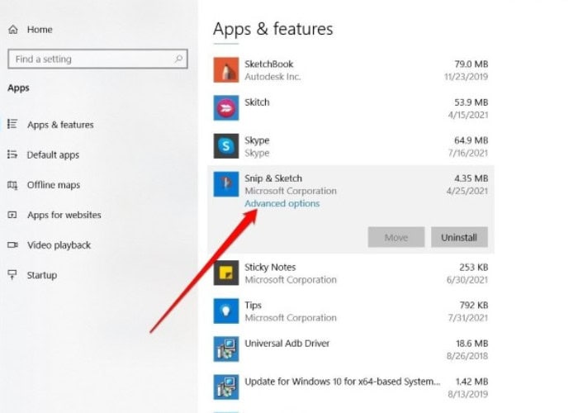The height and width of the screenshot is (413, 578).
Task: Click the search magnifier icon
Action: (178, 59)
